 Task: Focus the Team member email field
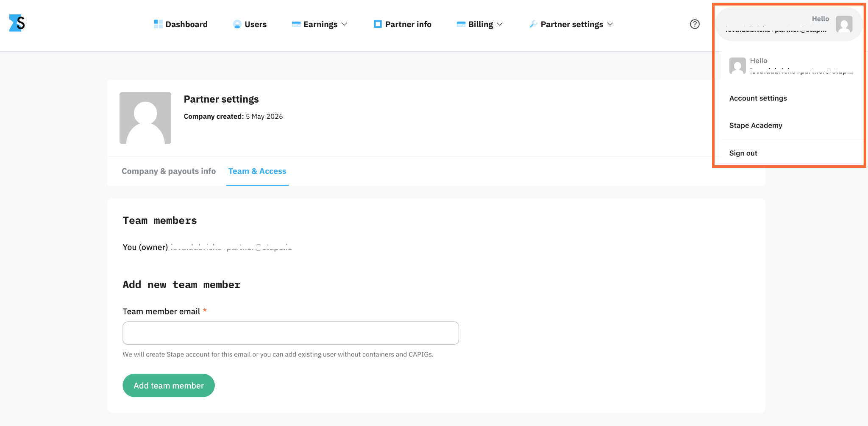point(291,333)
